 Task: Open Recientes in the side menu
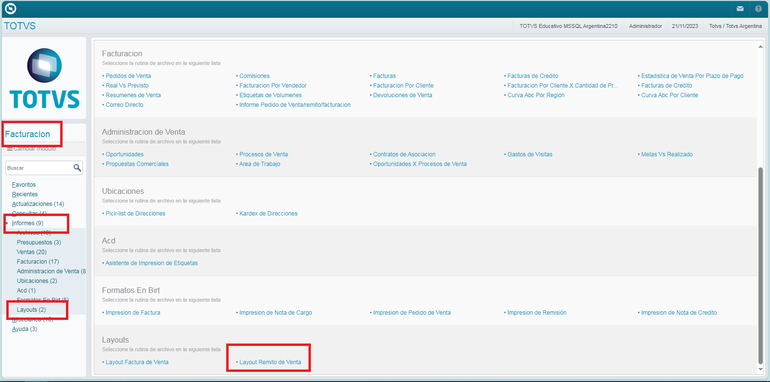pyautogui.click(x=25, y=194)
